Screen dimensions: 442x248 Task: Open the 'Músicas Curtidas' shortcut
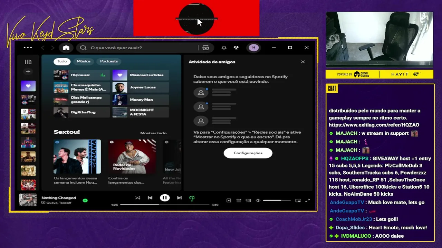(141, 75)
